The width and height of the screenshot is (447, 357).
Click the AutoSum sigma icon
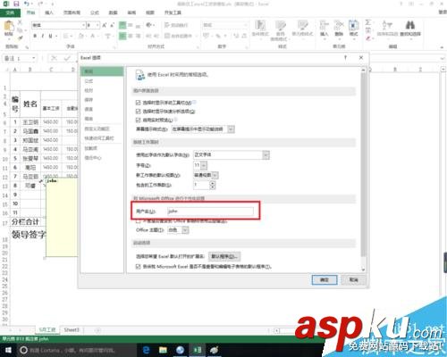click(368, 22)
